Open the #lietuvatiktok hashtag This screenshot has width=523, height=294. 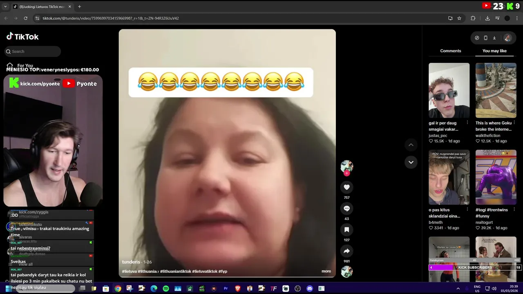coord(205,271)
